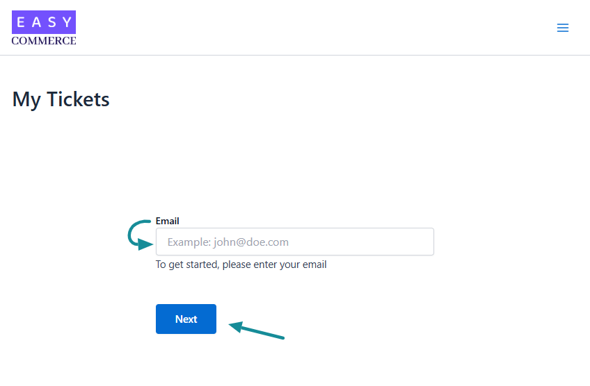Click the Email field label

click(168, 221)
